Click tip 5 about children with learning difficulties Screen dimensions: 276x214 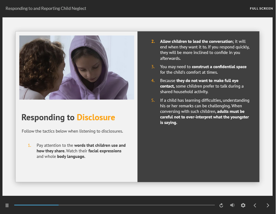tap(204, 111)
